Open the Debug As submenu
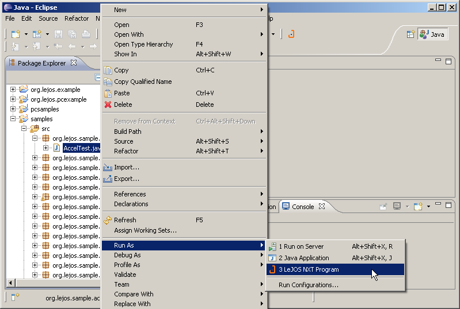Viewport: 460px width, 309px height. pyautogui.click(x=184, y=255)
